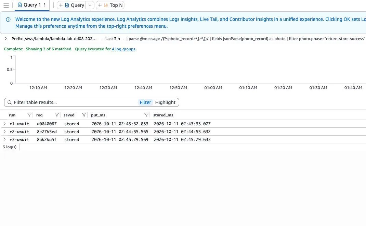This screenshot has height=226, width=366.
Task: Sort by the put_ms column header
Action: pos(98,115)
